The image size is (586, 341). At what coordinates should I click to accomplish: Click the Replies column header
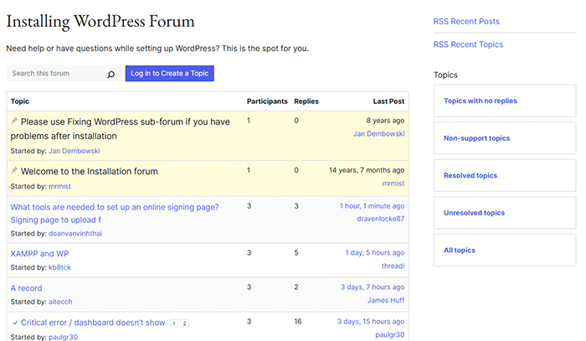pos(306,101)
